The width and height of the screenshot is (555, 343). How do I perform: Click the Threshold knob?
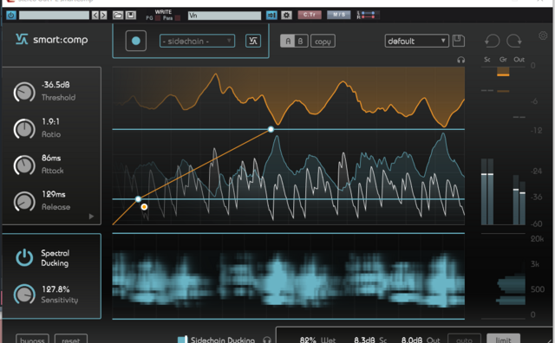(x=24, y=92)
